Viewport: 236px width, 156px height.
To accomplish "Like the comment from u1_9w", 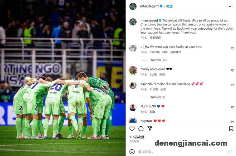I will 232,48.
